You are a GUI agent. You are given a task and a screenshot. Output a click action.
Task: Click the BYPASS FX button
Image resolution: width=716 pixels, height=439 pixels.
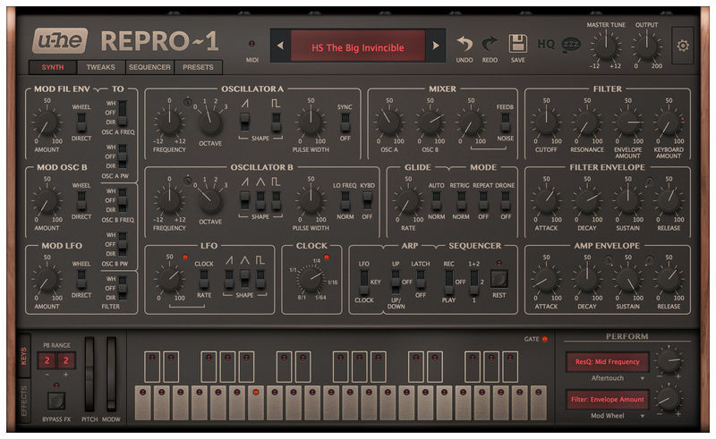[x=56, y=401]
